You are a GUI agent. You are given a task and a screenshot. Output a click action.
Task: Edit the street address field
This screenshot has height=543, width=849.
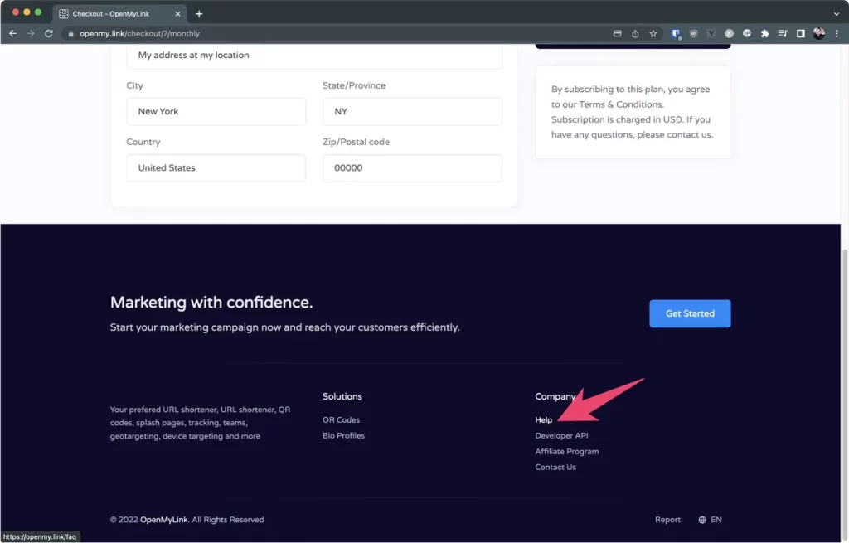pyautogui.click(x=314, y=56)
